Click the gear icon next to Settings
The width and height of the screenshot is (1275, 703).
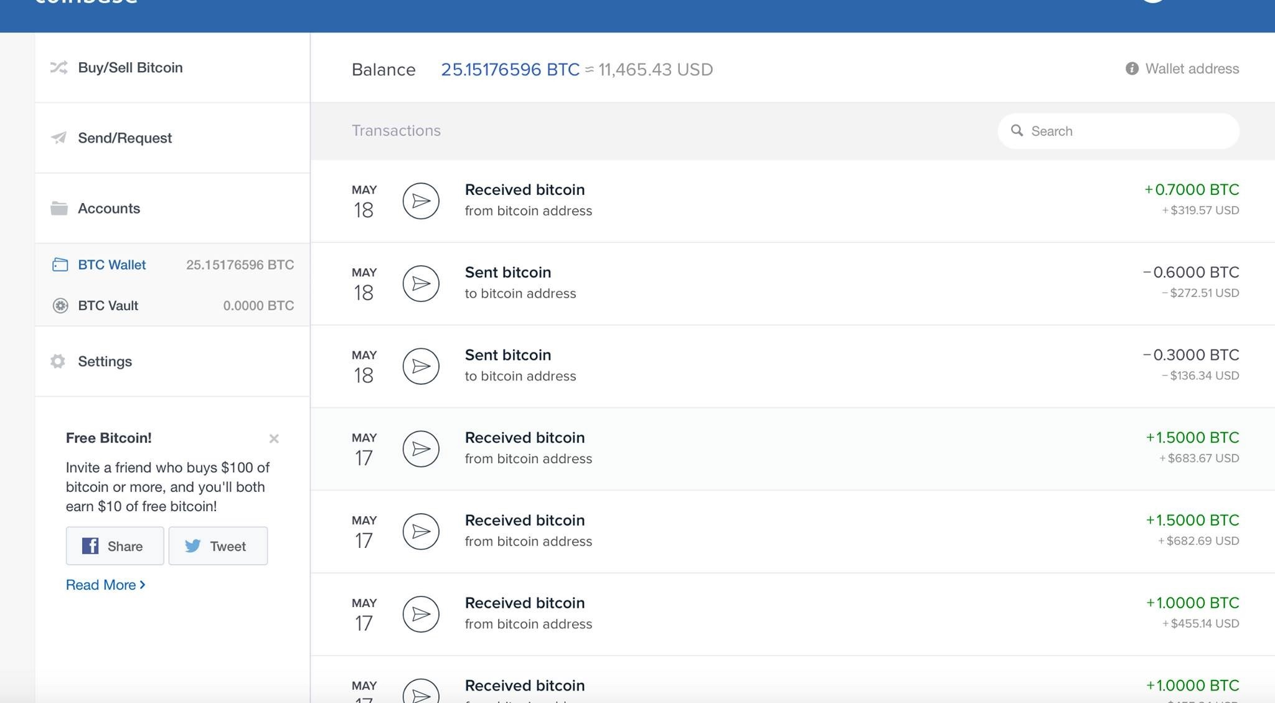coord(58,361)
